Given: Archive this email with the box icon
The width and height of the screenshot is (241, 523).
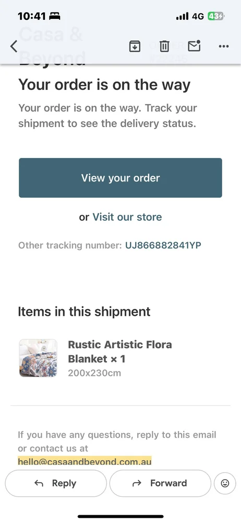Looking at the screenshot, I should tap(135, 47).
